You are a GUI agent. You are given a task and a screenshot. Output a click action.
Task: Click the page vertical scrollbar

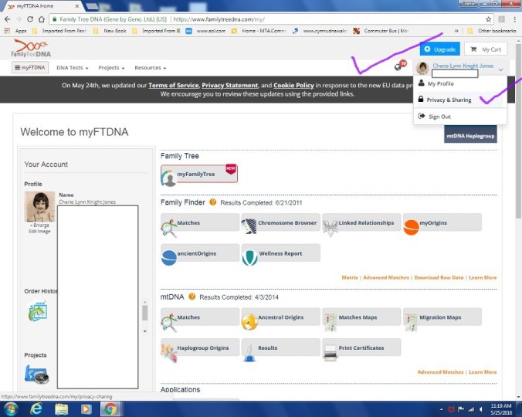[518, 131]
